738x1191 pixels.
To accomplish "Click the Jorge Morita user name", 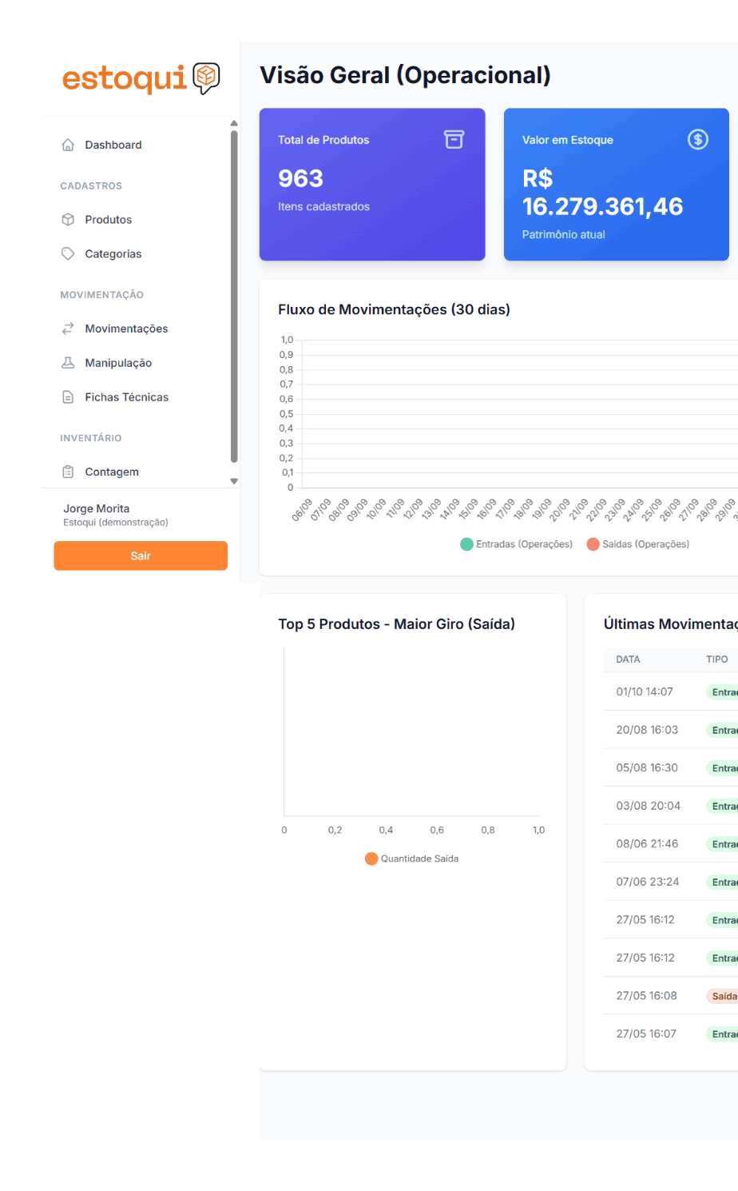I will coord(97,508).
